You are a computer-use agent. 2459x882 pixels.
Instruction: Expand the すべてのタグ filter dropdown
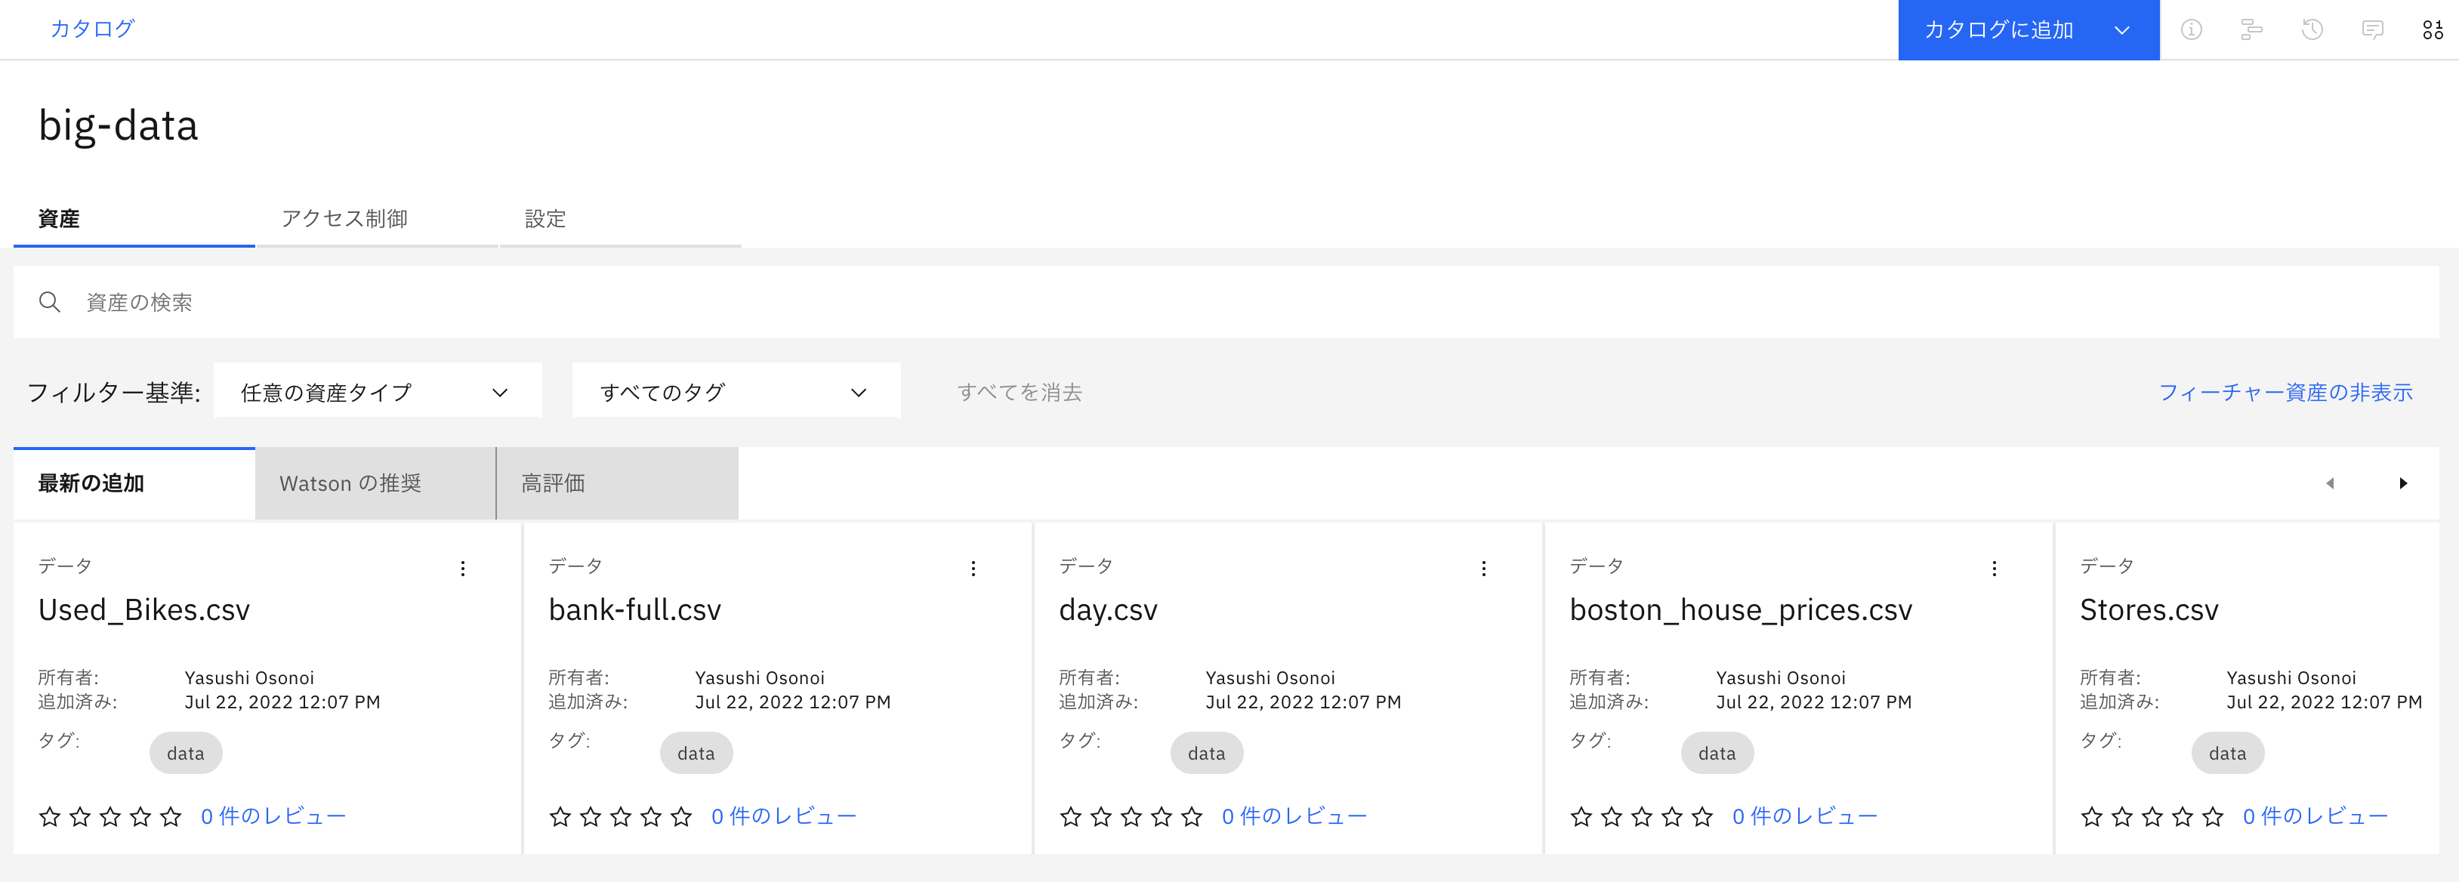click(x=736, y=391)
